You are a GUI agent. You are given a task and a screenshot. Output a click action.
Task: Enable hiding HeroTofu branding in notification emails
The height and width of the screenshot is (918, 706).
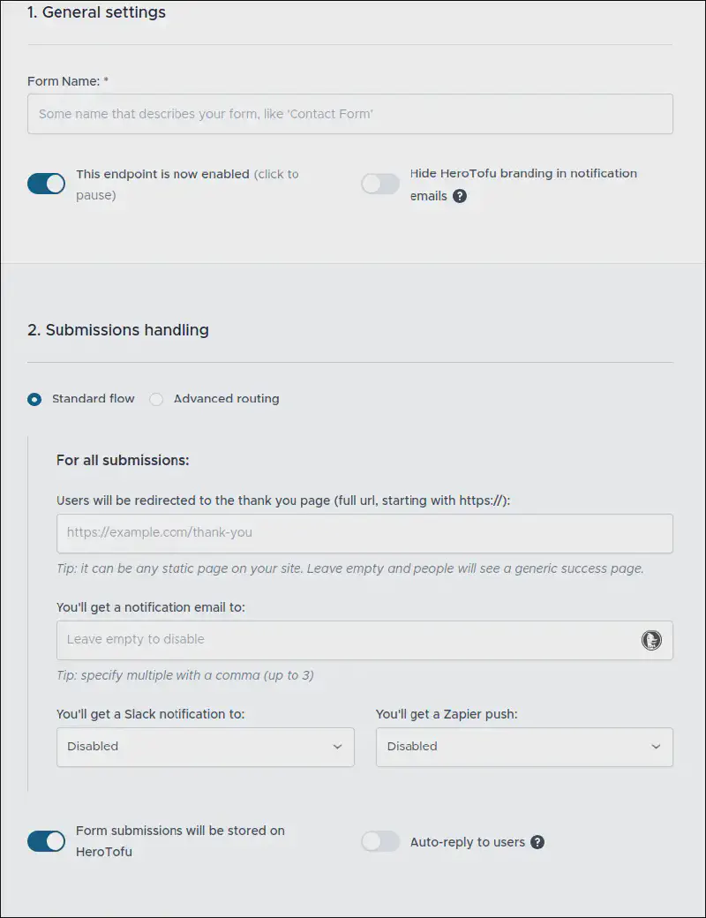click(380, 184)
